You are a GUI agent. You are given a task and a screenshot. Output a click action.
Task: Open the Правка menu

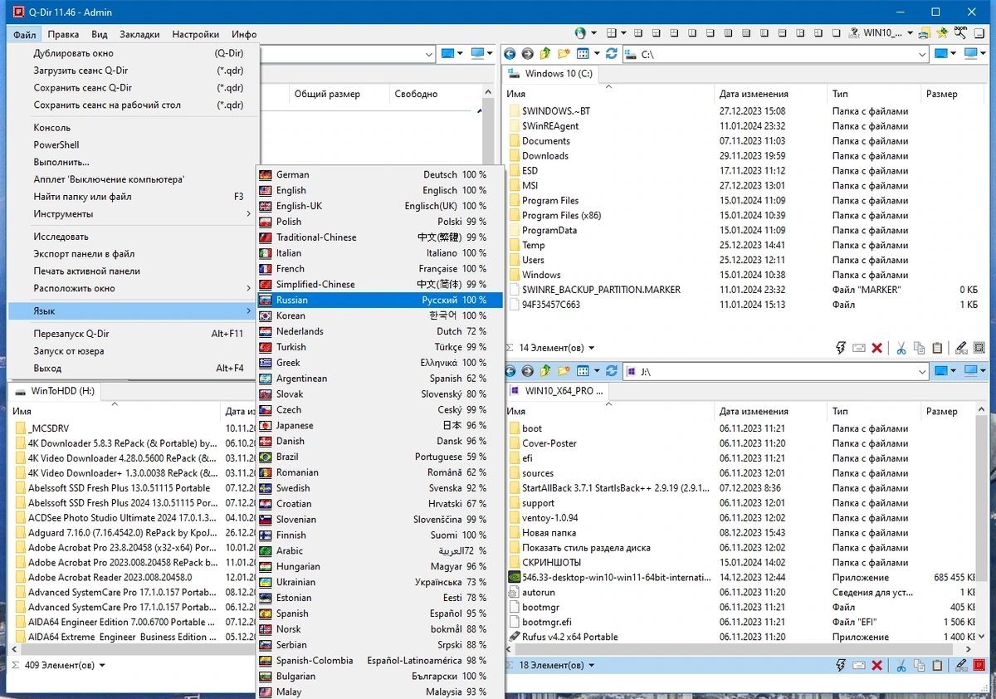coord(63,34)
